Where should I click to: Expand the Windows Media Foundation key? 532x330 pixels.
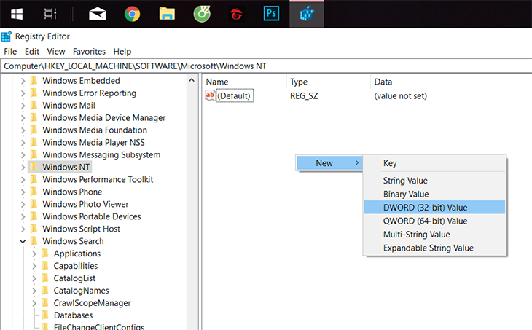coord(23,130)
